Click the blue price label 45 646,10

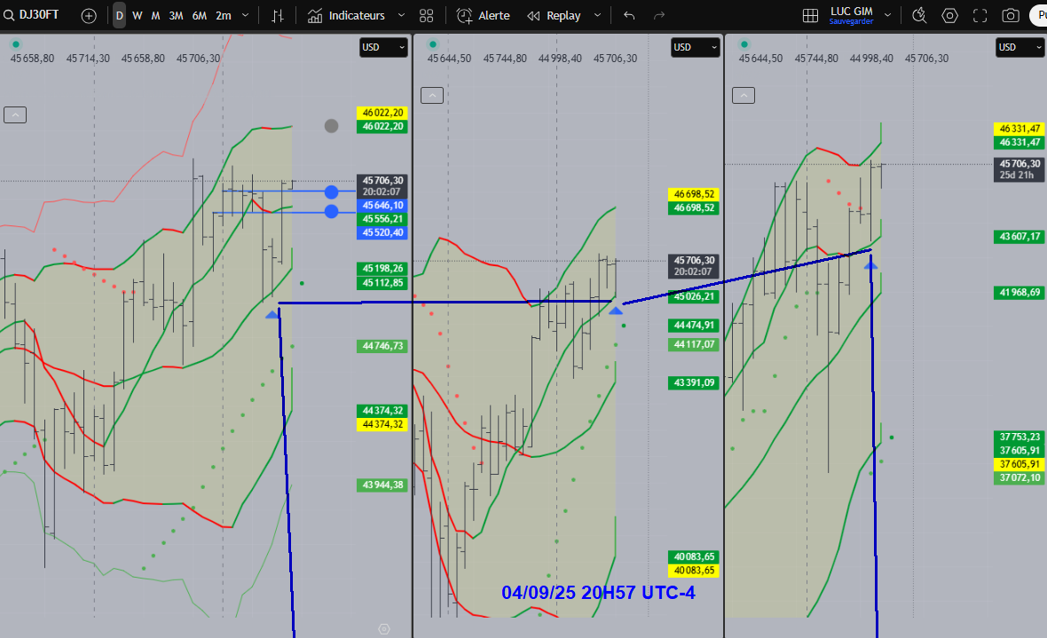coord(382,206)
